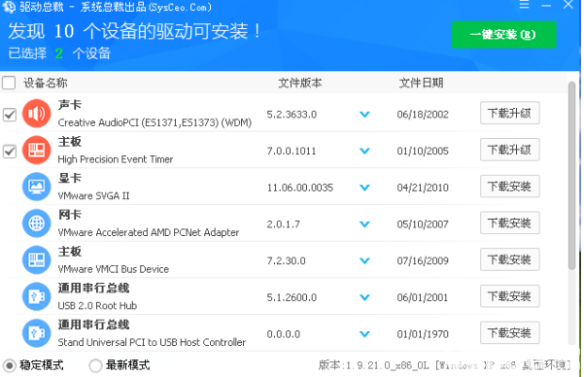
Task: Expand version dropdown for 7.2.30.0
Action: click(365, 260)
